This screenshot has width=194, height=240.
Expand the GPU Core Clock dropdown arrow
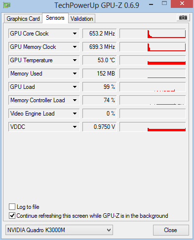pyautogui.click(x=75, y=34)
